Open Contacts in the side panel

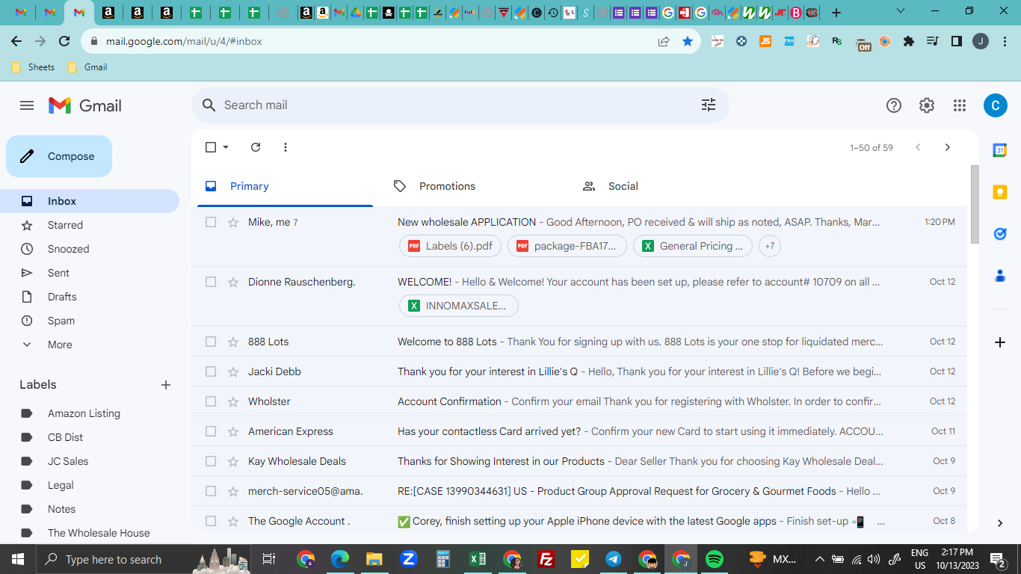point(1000,276)
